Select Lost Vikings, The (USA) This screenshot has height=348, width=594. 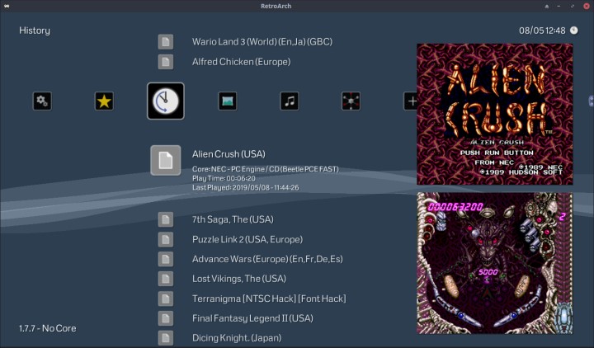[239, 279]
